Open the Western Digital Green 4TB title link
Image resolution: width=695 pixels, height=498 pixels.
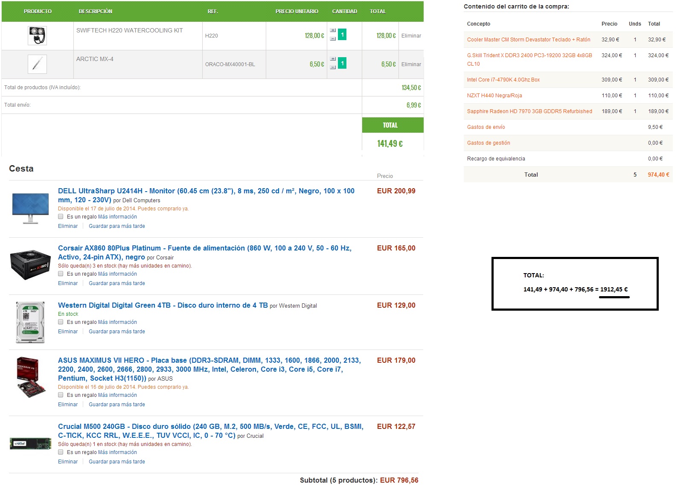point(163,306)
